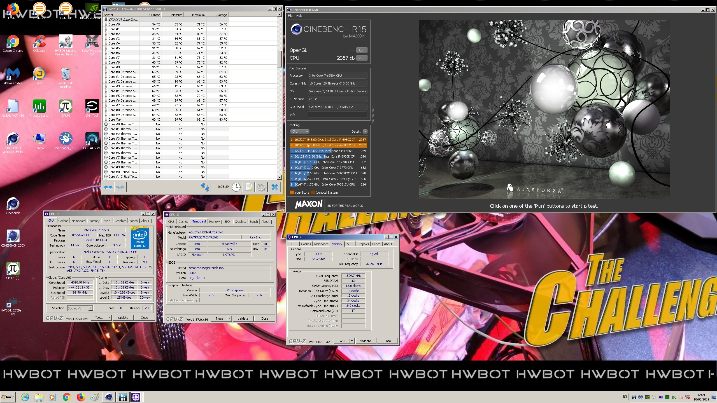
Task: Click HWiNFO collapse columns arrows button
Action: [x=120, y=187]
